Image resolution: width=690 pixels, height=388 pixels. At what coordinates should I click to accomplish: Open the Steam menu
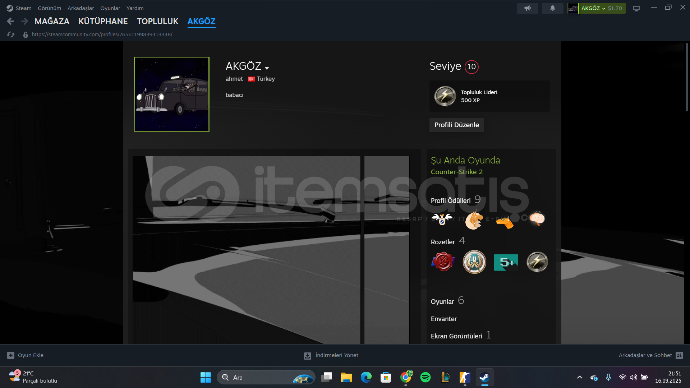tap(23, 8)
